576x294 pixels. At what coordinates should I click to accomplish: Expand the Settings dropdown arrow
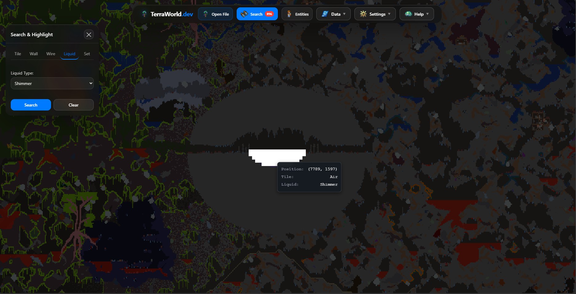pos(389,14)
